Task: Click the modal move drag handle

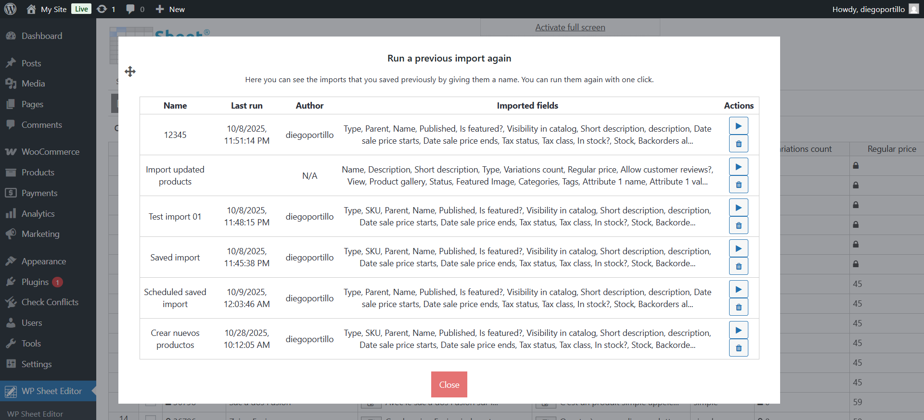Action: [x=130, y=72]
